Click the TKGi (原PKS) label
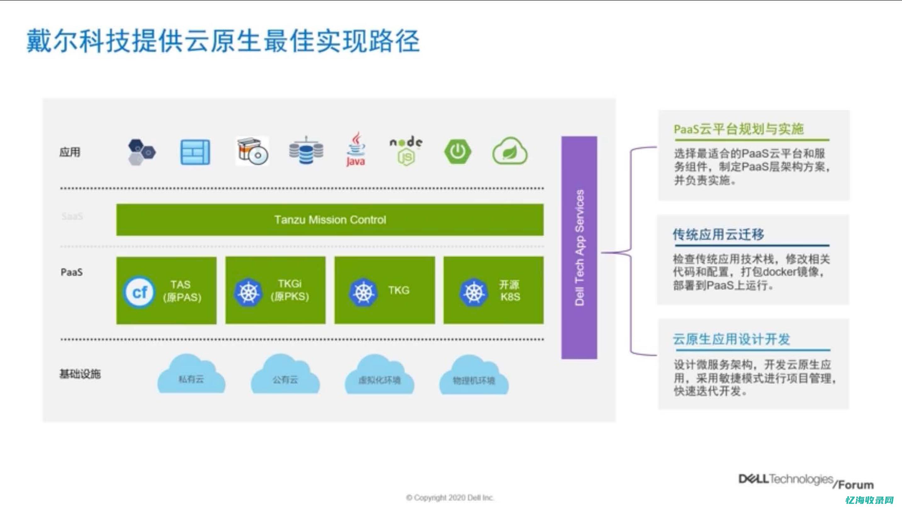 290,290
